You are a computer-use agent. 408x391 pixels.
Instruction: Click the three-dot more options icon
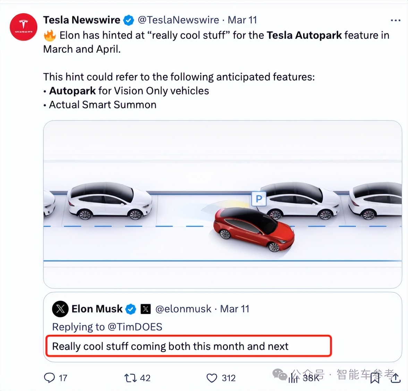[x=396, y=20]
